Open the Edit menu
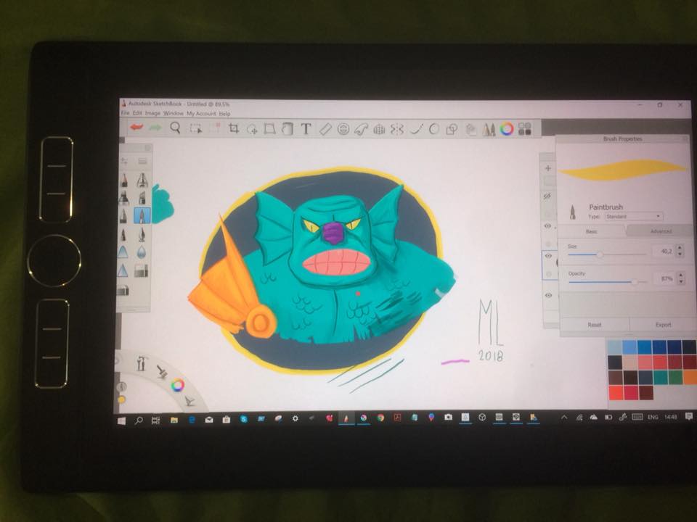 (137, 113)
